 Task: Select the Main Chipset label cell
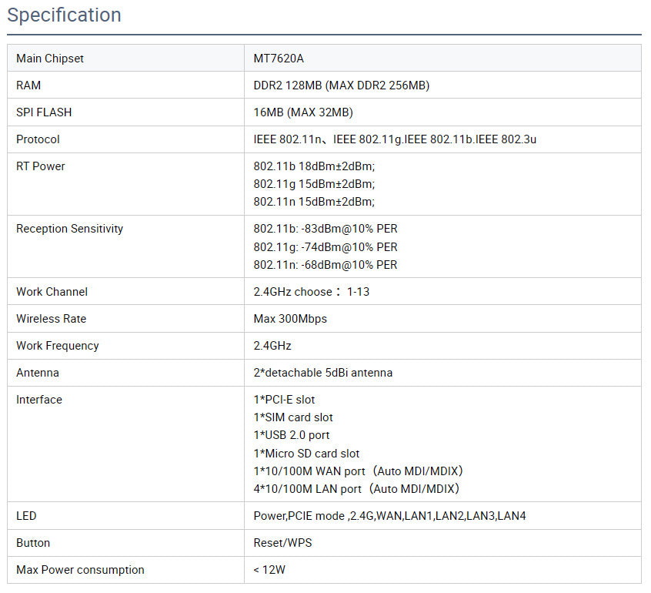[125, 59]
